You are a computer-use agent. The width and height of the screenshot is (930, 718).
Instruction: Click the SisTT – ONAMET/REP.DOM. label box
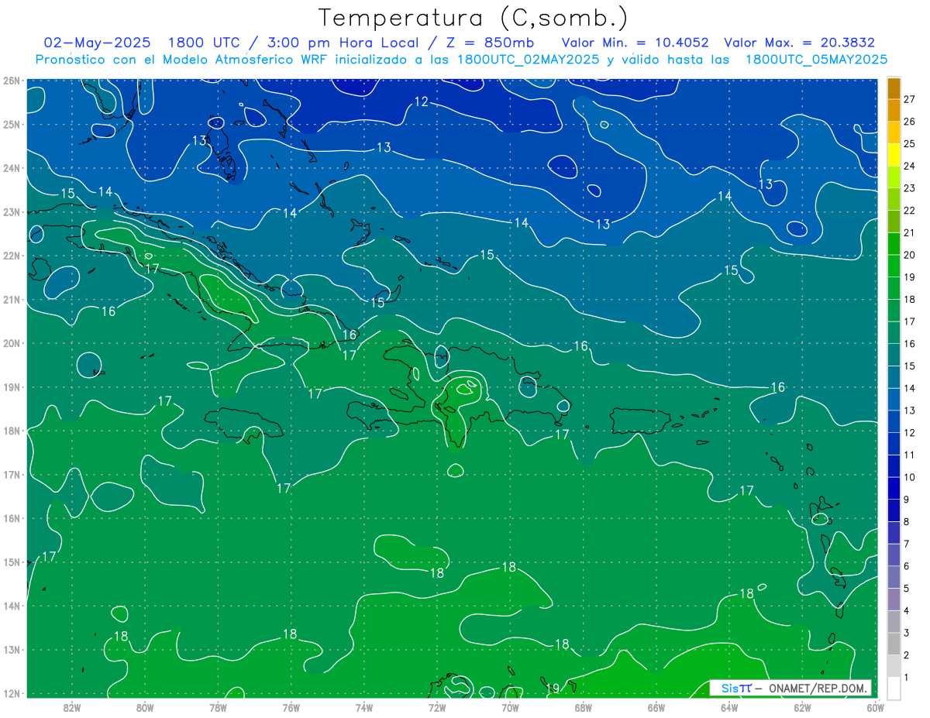pos(790,688)
